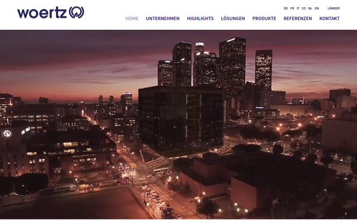Open the PRODUKTE menu
The image size is (357, 223).
tap(264, 18)
